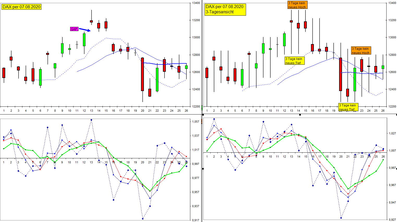Viewport: 397px width, 222px height.
Task: Click the large red day-20 candle in the daily DAX chart
Action: point(142,74)
